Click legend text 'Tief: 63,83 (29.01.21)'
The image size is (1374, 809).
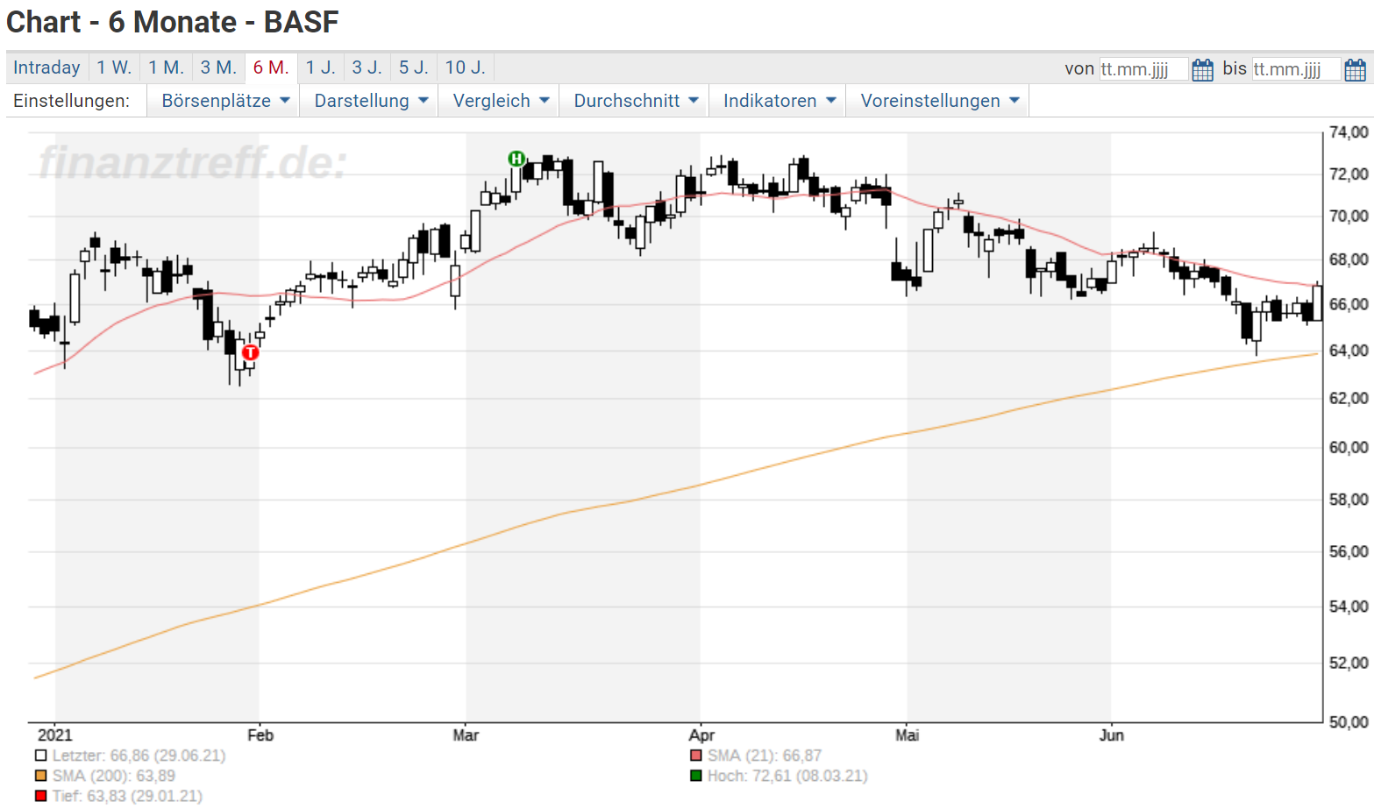coord(127,796)
